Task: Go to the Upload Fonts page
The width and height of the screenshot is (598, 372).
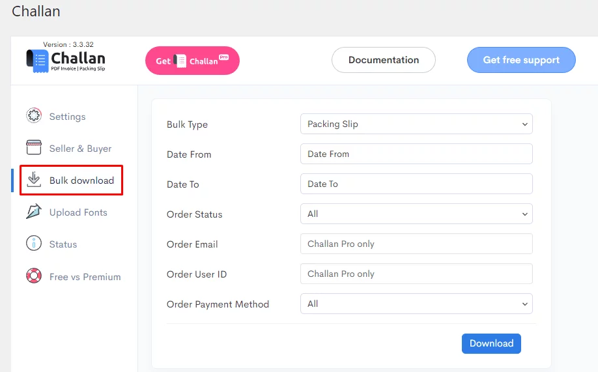Action: pos(78,212)
